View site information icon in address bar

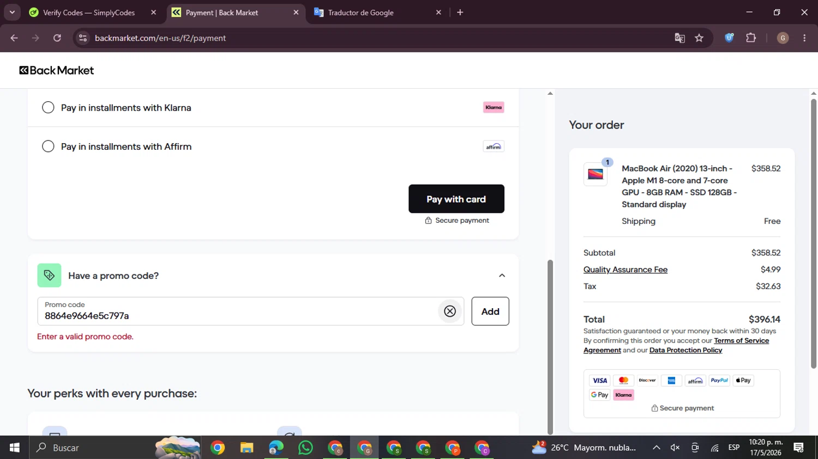point(83,38)
